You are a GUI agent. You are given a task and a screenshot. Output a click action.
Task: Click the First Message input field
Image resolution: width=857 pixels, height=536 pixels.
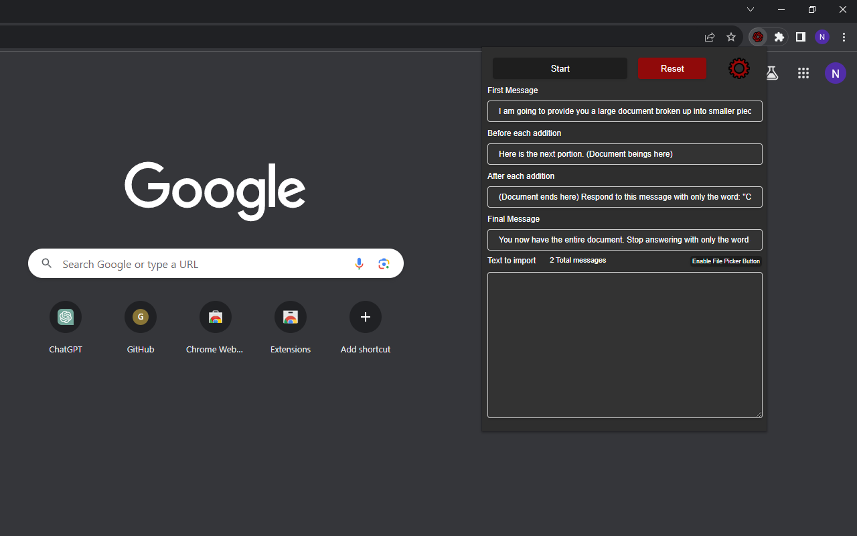(x=624, y=111)
